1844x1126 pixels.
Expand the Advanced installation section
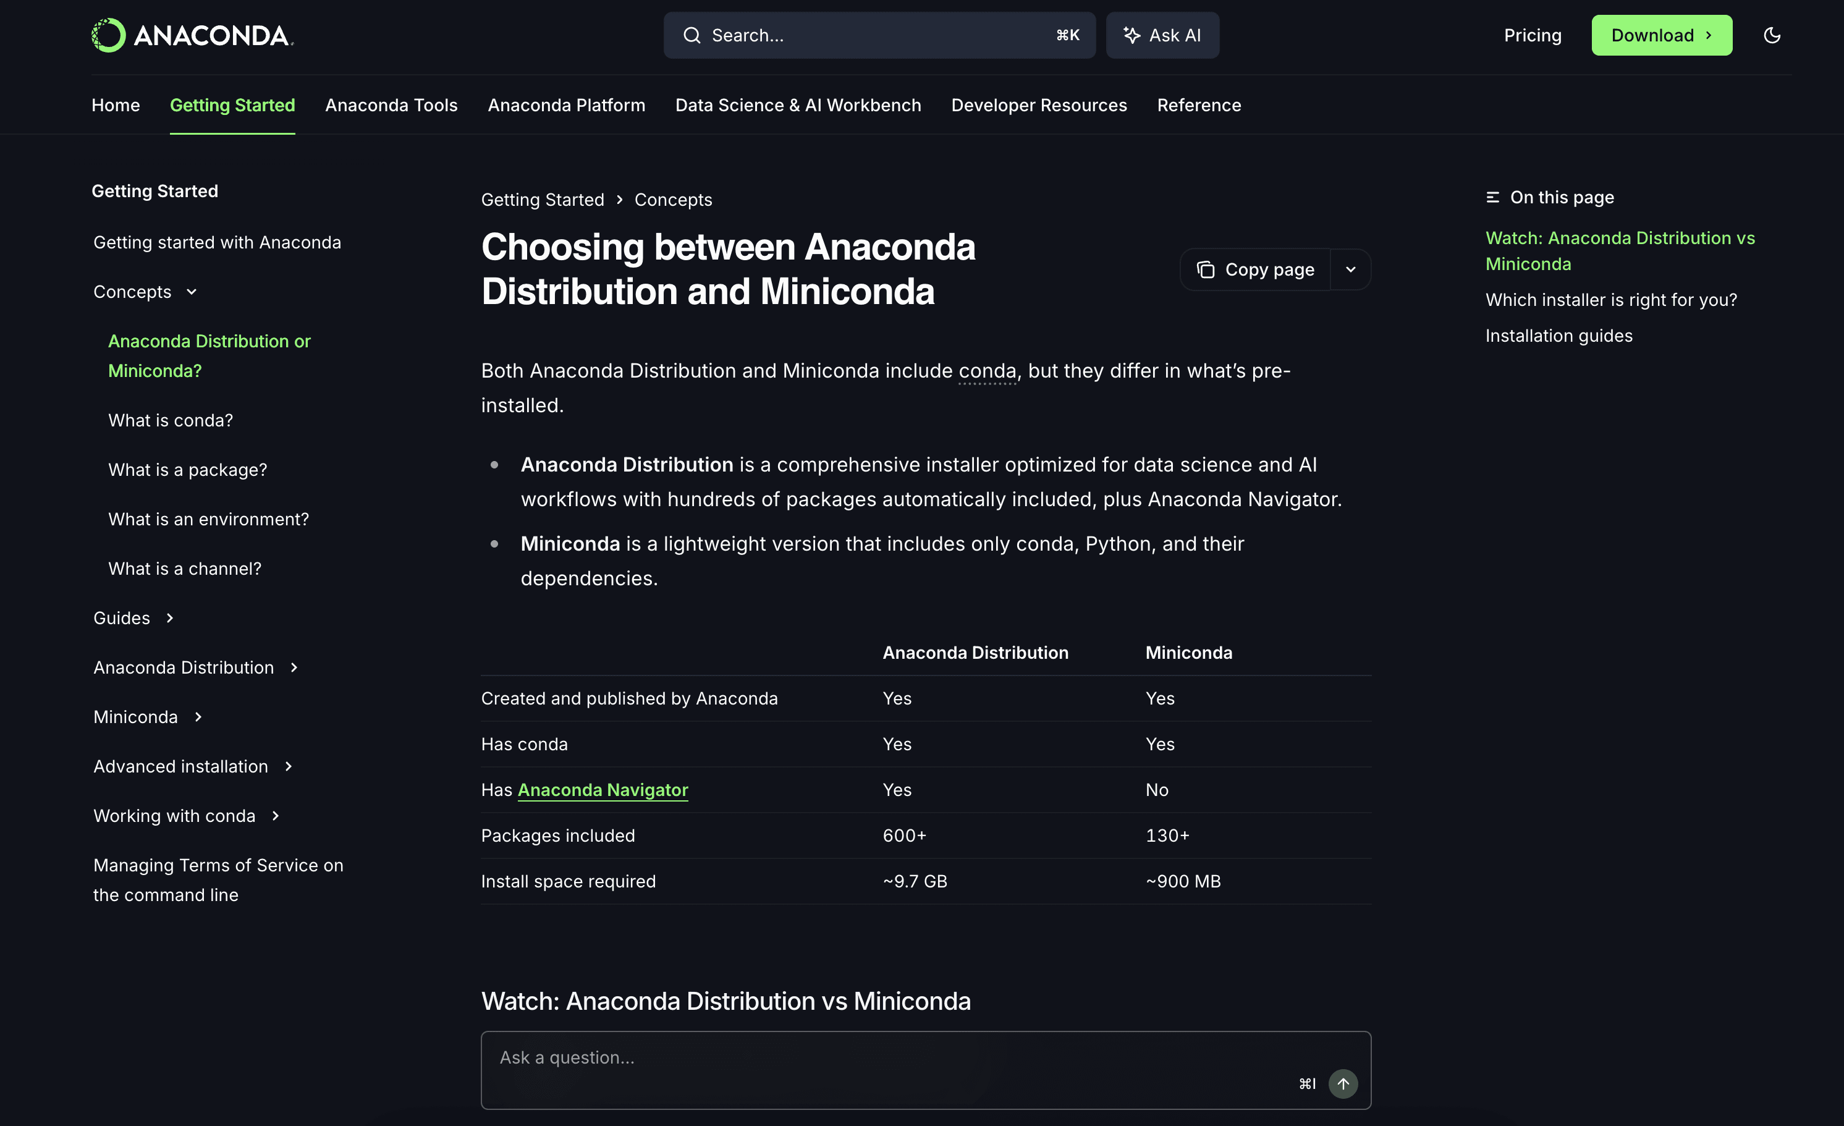coord(287,766)
